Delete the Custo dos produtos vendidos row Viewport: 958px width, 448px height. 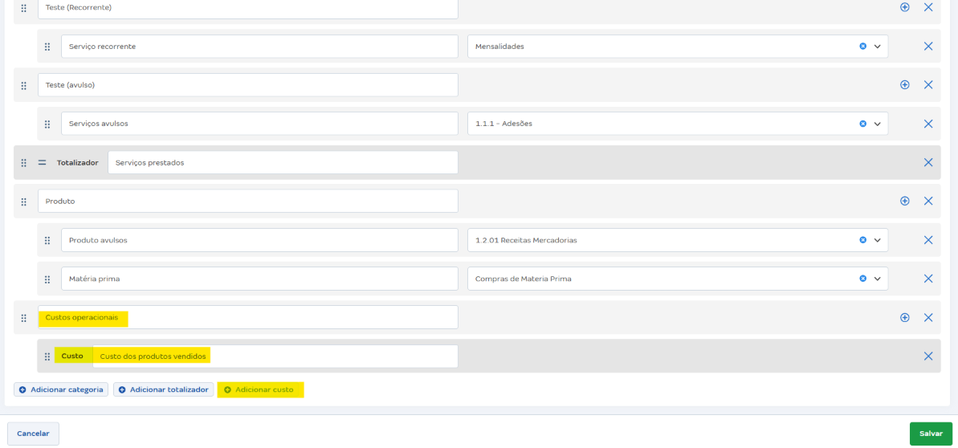[x=928, y=356]
